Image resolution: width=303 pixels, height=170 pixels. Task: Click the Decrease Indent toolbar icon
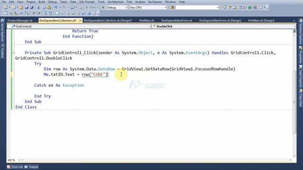34,13
